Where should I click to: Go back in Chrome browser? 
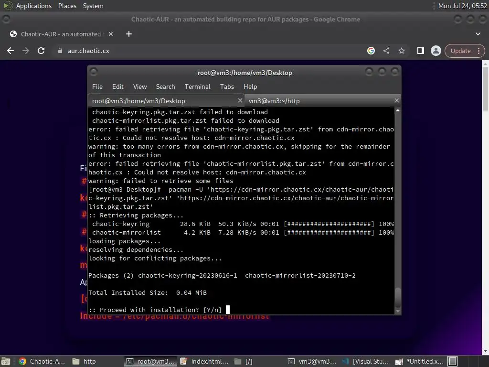[x=11, y=51]
